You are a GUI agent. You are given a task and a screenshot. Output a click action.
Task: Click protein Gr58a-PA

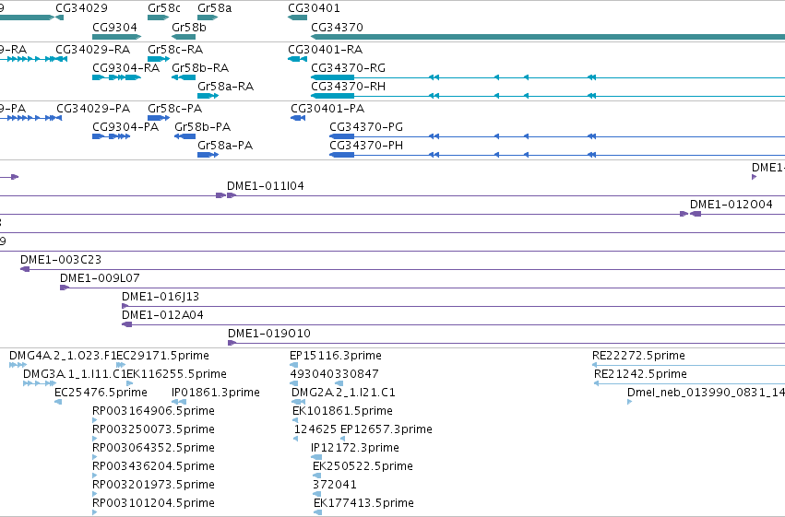[225, 146]
